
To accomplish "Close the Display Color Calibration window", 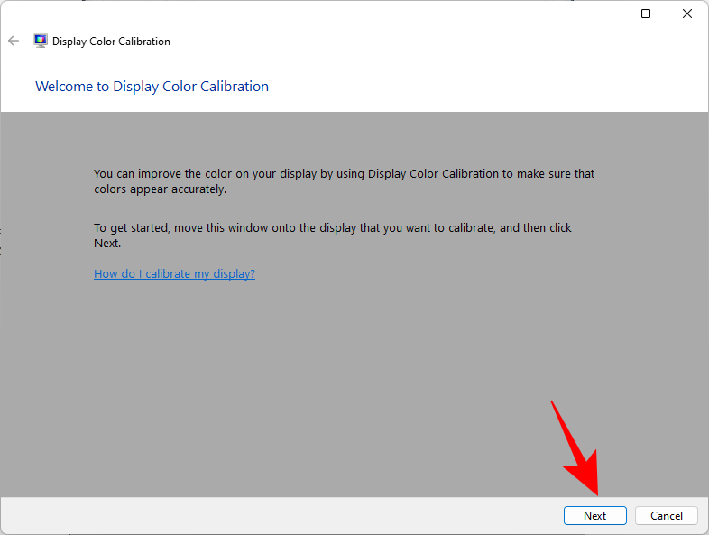I will click(x=687, y=14).
